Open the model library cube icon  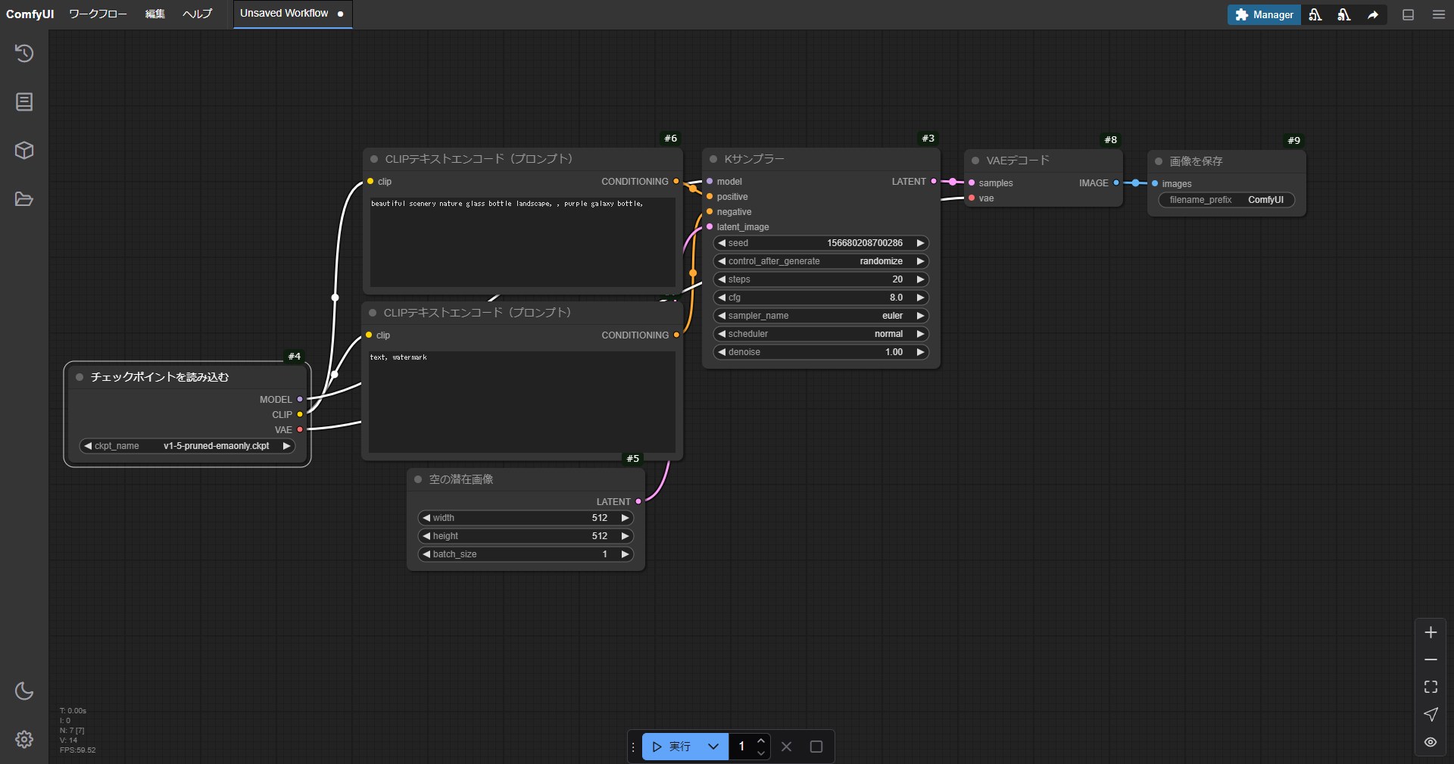click(x=24, y=150)
